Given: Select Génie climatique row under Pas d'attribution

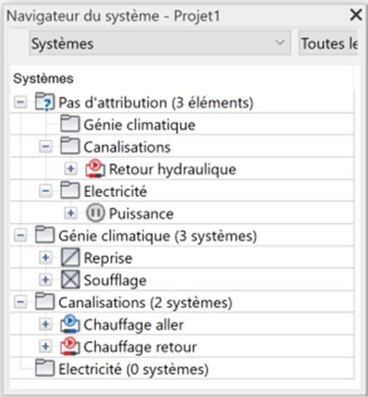Looking at the screenshot, I should tap(182, 124).
